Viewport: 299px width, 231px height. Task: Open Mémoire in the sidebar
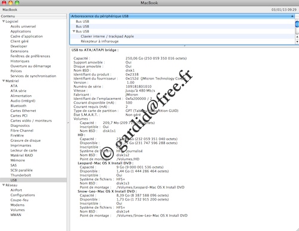[x=17, y=160]
